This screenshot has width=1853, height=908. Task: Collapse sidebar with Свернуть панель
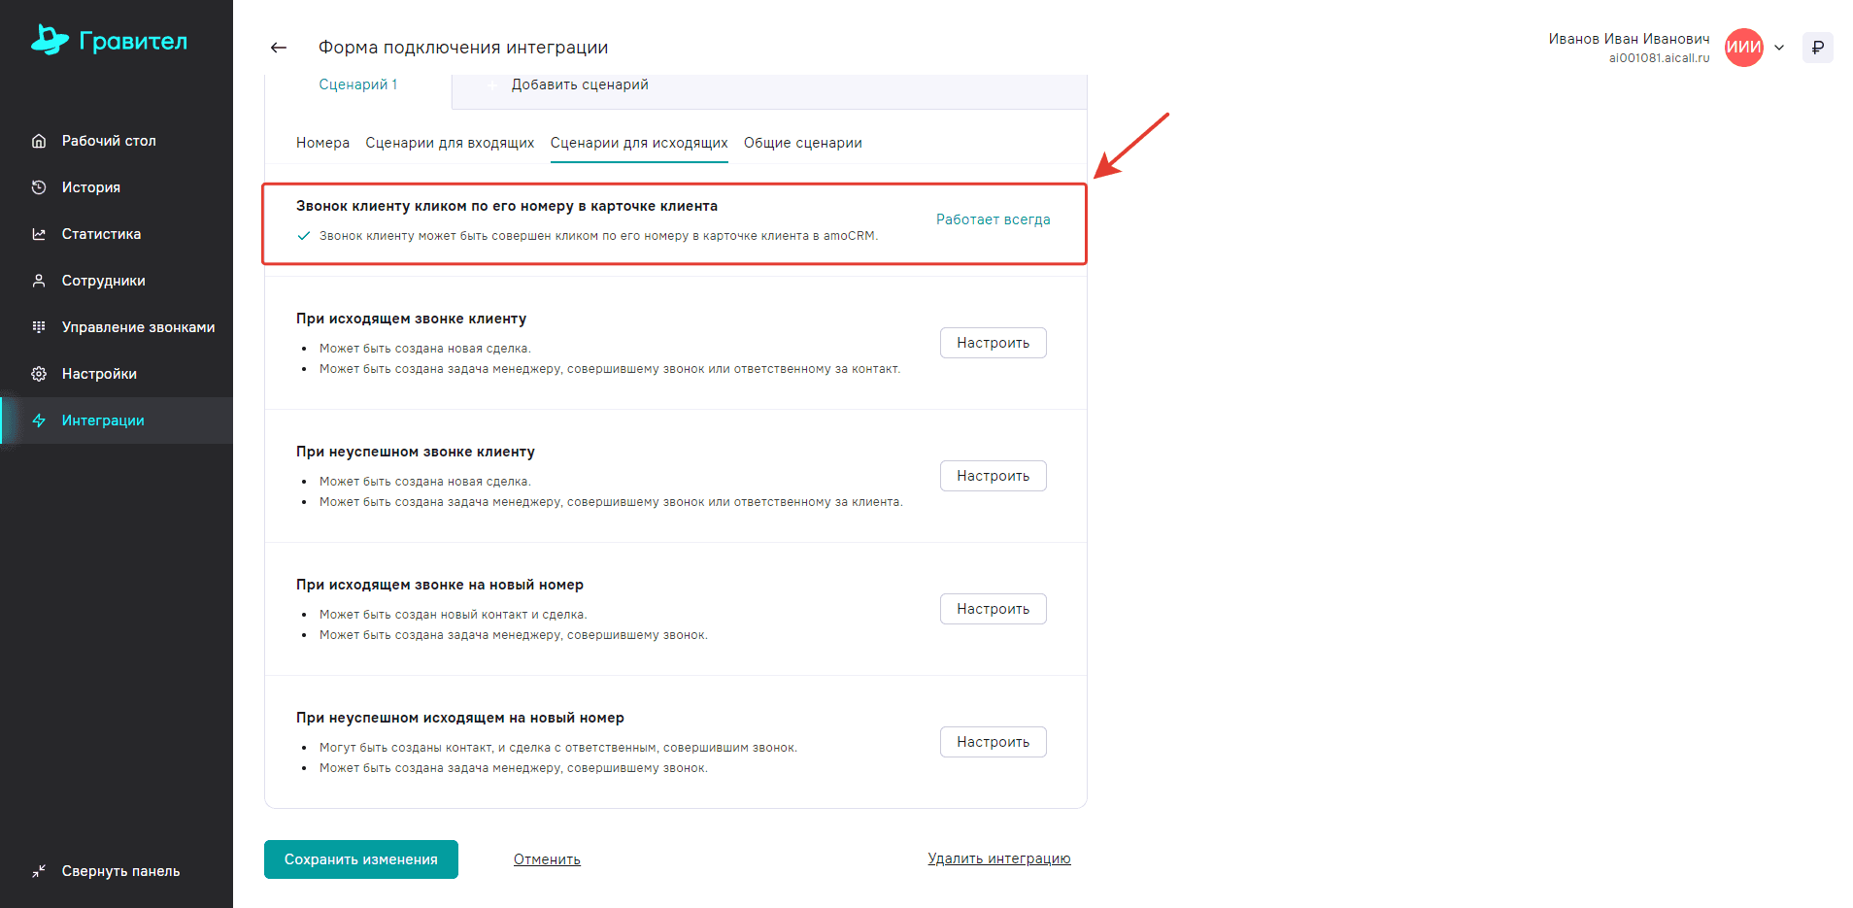[x=107, y=871]
